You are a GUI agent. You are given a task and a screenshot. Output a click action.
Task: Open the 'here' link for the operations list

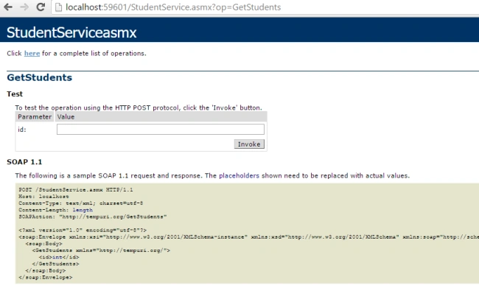click(x=32, y=54)
